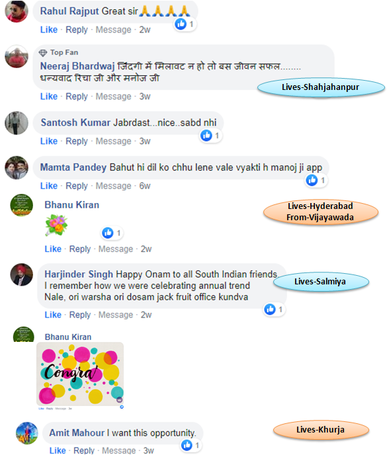Open Amit Mahour's profile name link
The image size is (389, 455).
click(77, 433)
